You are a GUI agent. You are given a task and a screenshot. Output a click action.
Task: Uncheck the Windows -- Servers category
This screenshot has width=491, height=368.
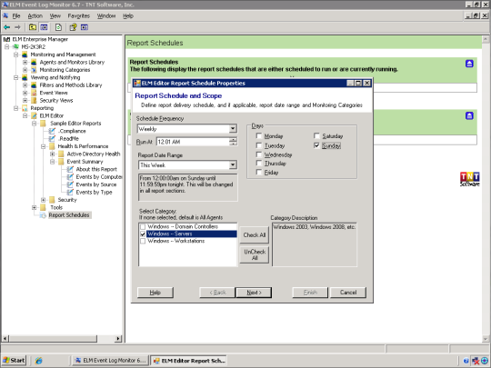[x=143, y=234]
